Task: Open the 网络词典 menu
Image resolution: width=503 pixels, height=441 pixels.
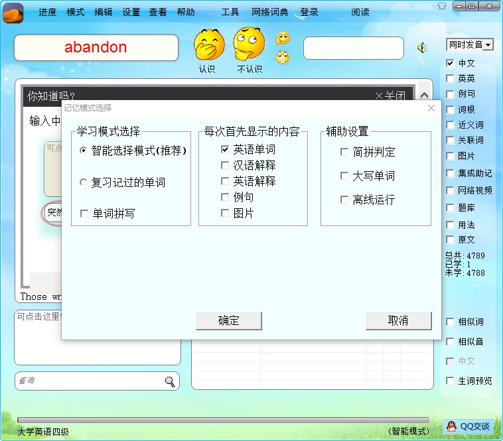Action: (x=270, y=12)
